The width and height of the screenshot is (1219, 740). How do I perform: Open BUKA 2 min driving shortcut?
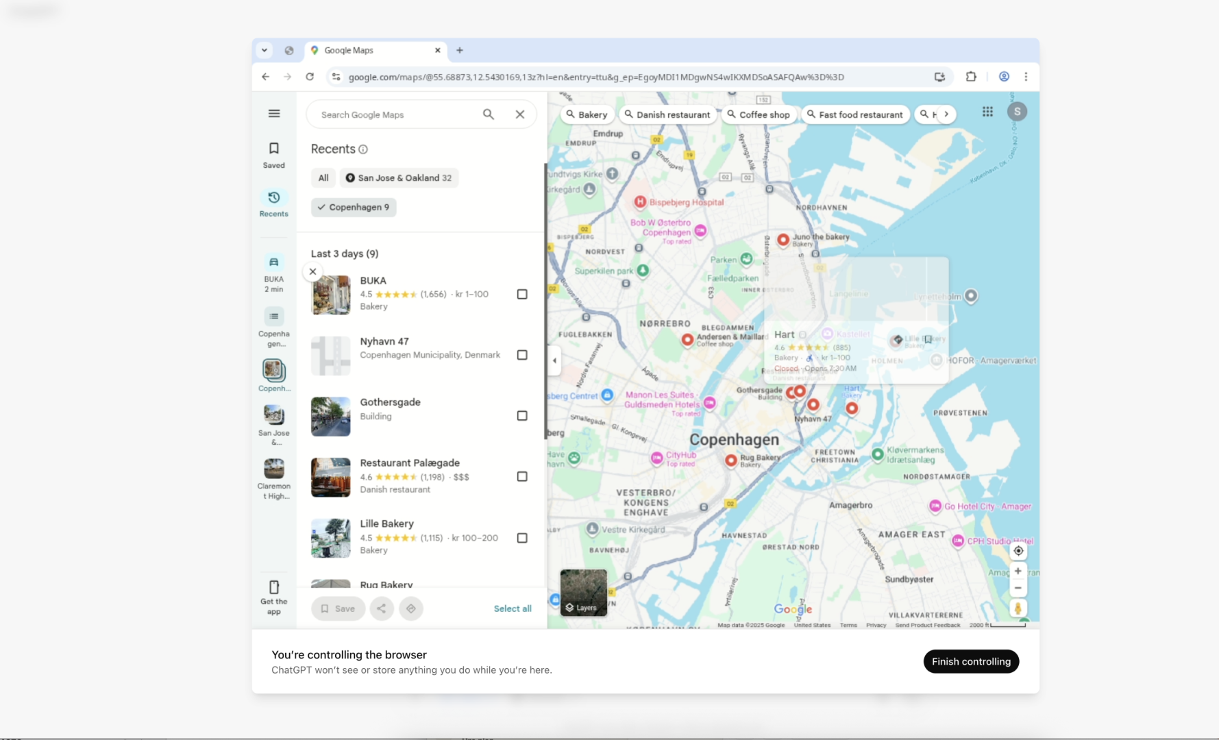(x=274, y=273)
